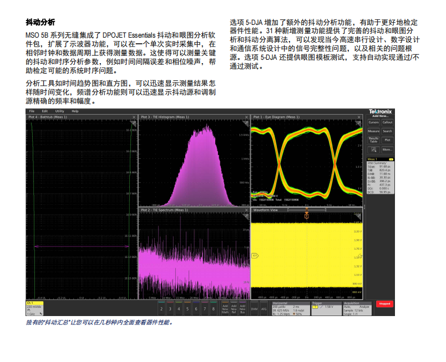Click the Tektronix logo
Screen dimensions: 446x362
381,112
